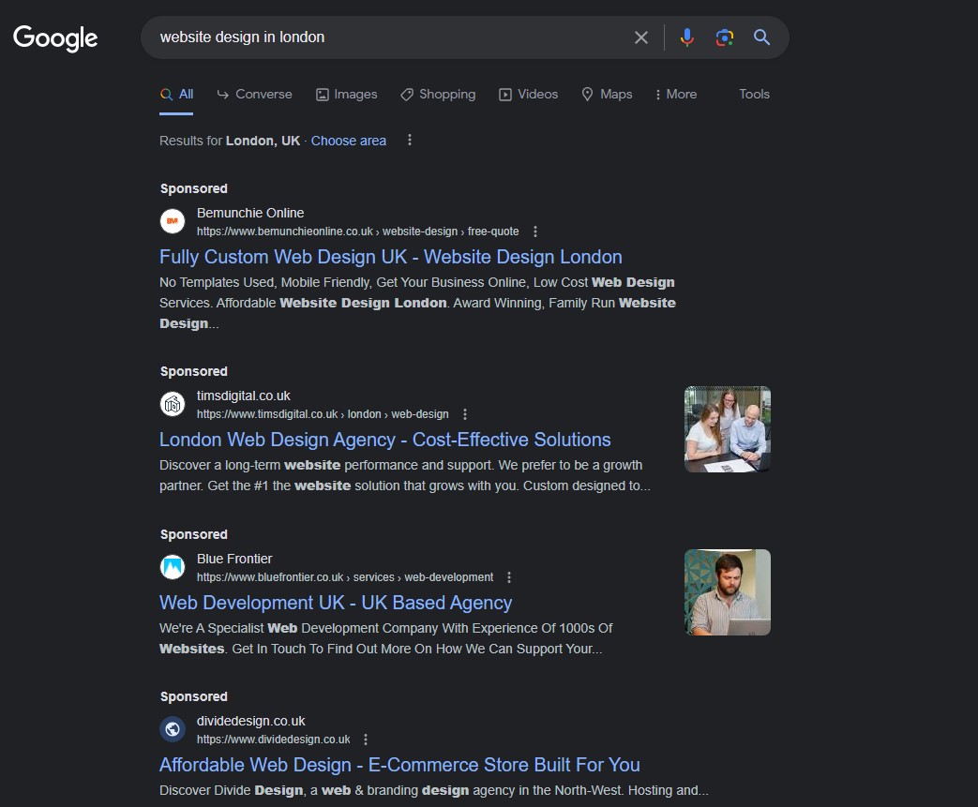The width and height of the screenshot is (978, 807).
Task: Switch to the Videos tab
Action: [528, 94]
